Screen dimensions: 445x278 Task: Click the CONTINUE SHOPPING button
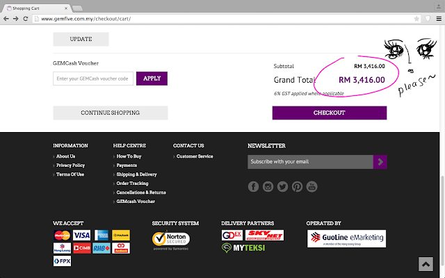(x=111, y=113)
